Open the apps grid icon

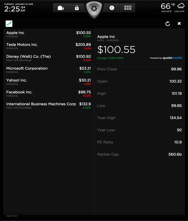[127, 8]
